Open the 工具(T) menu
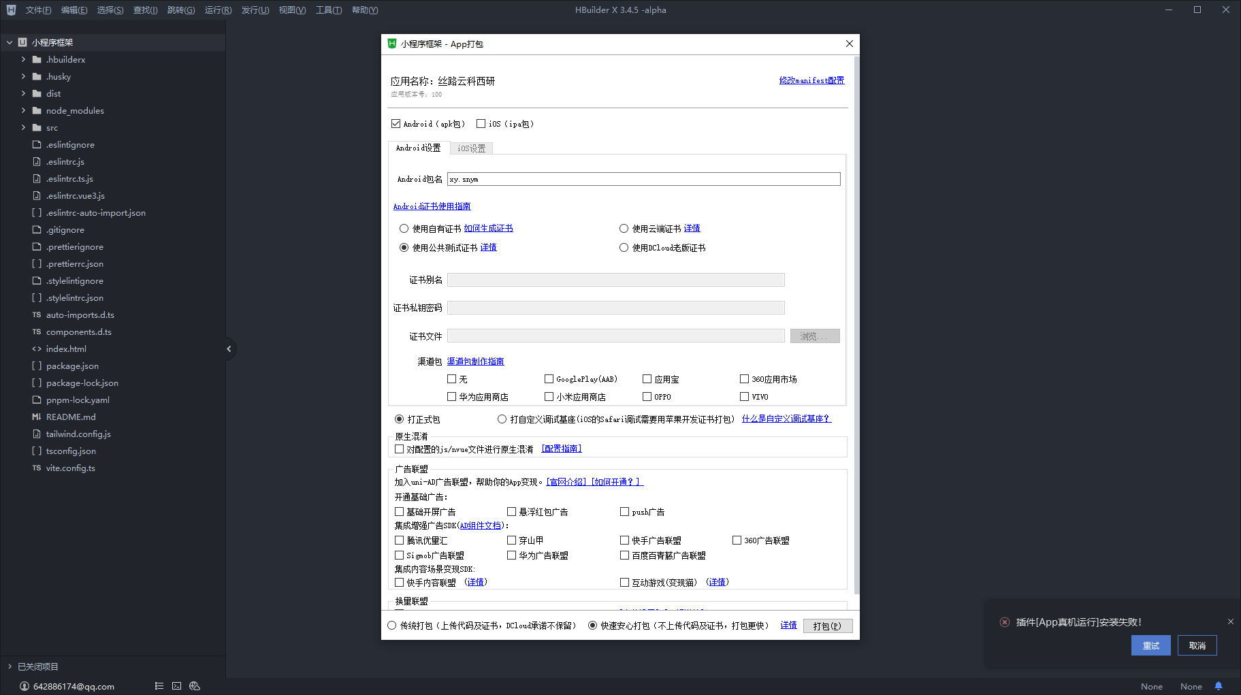Image resolution: width=1241 pixels, height=695 pixels. tap(329, 10)
